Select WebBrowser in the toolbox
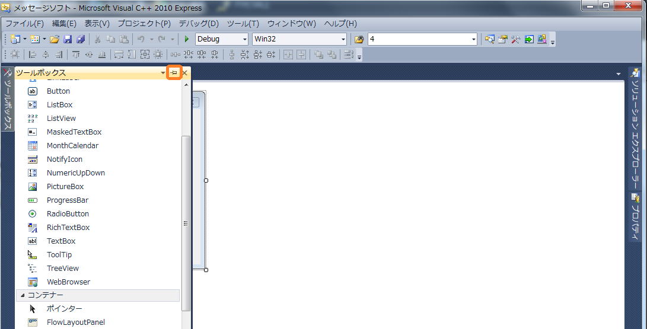 97,282
